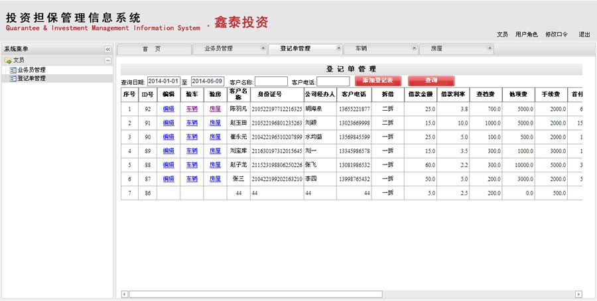Open 编辑 link for 陈羽凡 row
Viewport: 597px width, 301px height.
click(x=168, y=108)
